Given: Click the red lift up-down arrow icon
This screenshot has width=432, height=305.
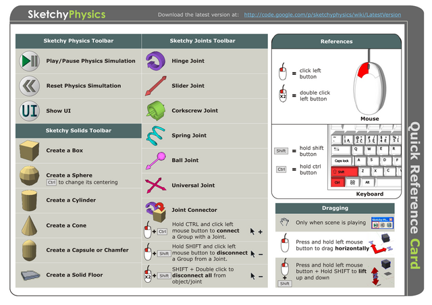Looking at the screenshot, I should pyautogui.click(x=375, y=276).
